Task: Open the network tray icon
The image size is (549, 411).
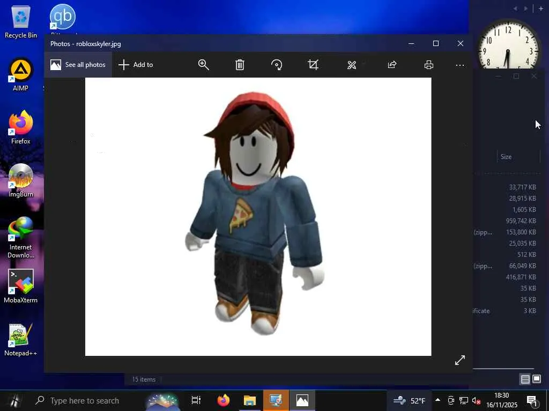Action: [464, 400]
